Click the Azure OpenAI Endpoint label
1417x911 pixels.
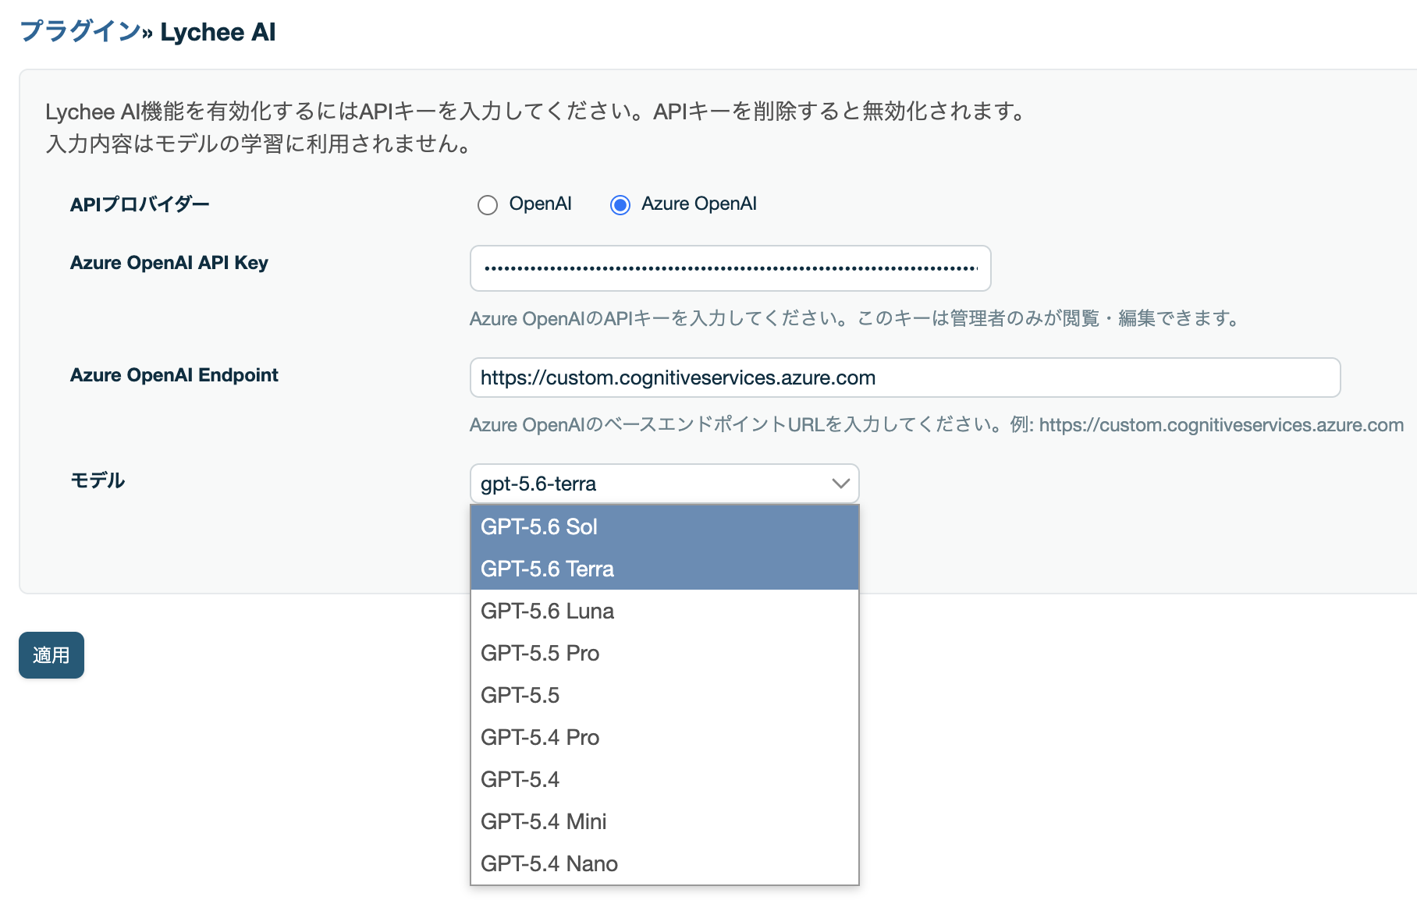click(174, 375)
